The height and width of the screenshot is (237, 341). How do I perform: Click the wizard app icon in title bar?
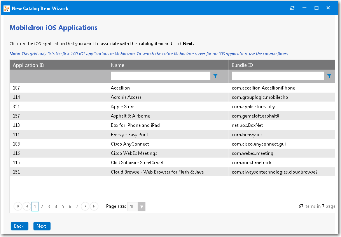7,8
